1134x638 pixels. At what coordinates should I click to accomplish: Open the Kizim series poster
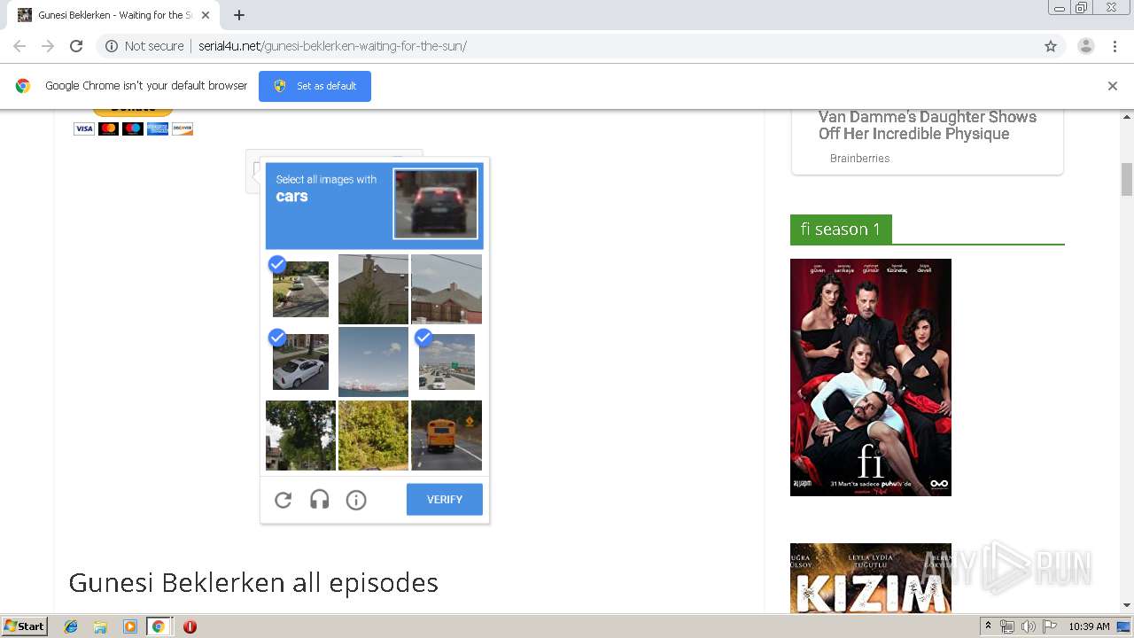[x=871, y=579]
